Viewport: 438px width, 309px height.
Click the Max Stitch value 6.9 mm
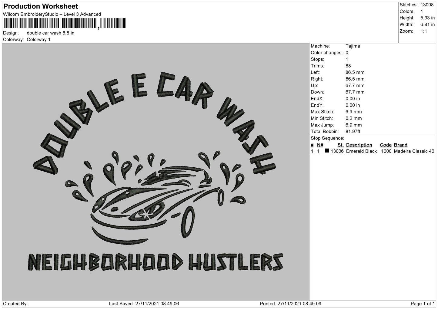click(x=354, y=112)
